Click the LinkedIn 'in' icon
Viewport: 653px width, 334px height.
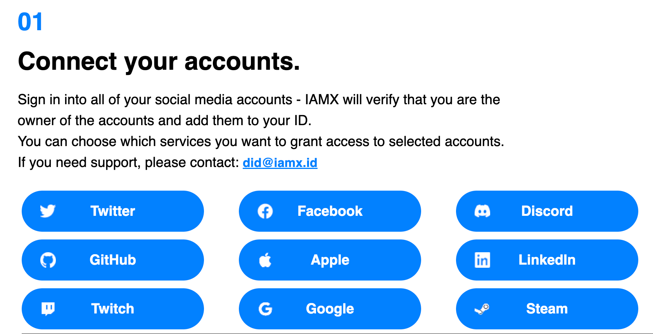coord(482,260)
